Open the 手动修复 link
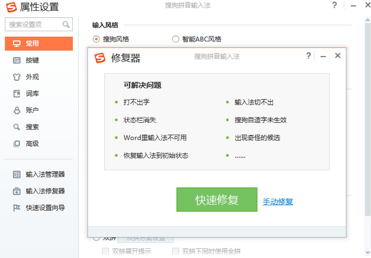 tap(278, 202)
